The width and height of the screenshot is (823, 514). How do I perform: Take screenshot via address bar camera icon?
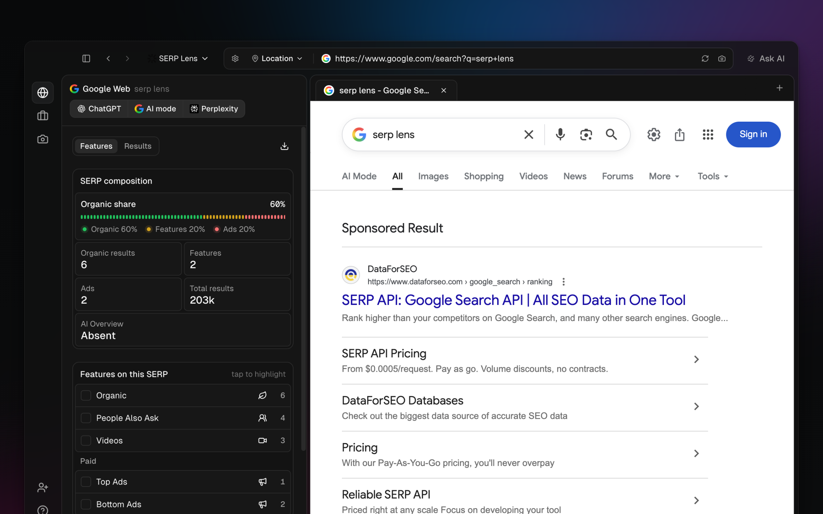coord(722,59)
